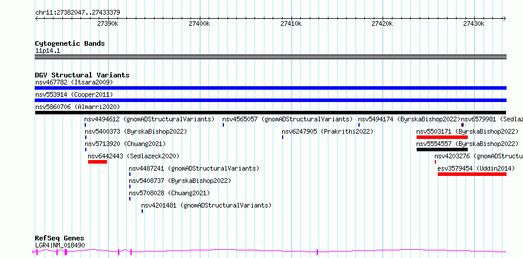Screen dimensions: 523x258
Task: Open nsv5708028 (Chuang2021) label
Action: [169, 193]
